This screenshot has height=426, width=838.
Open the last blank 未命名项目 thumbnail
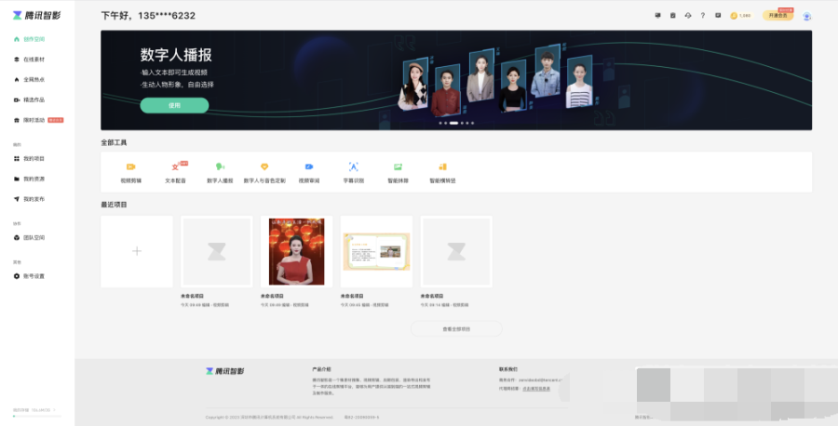pos(456,251)
